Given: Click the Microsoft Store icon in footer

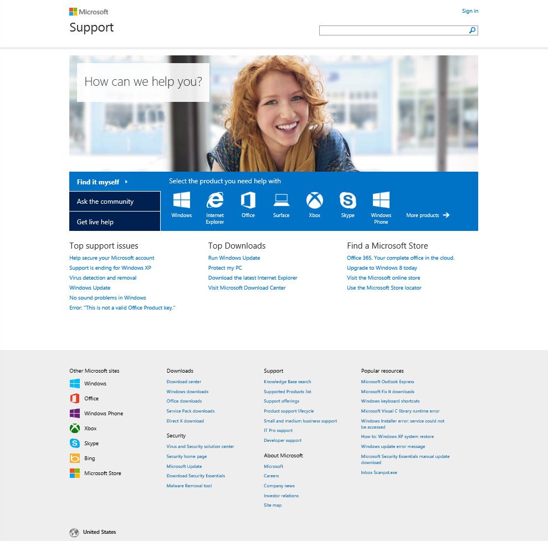Looking at the screenshot, I should tap(75, 473).
